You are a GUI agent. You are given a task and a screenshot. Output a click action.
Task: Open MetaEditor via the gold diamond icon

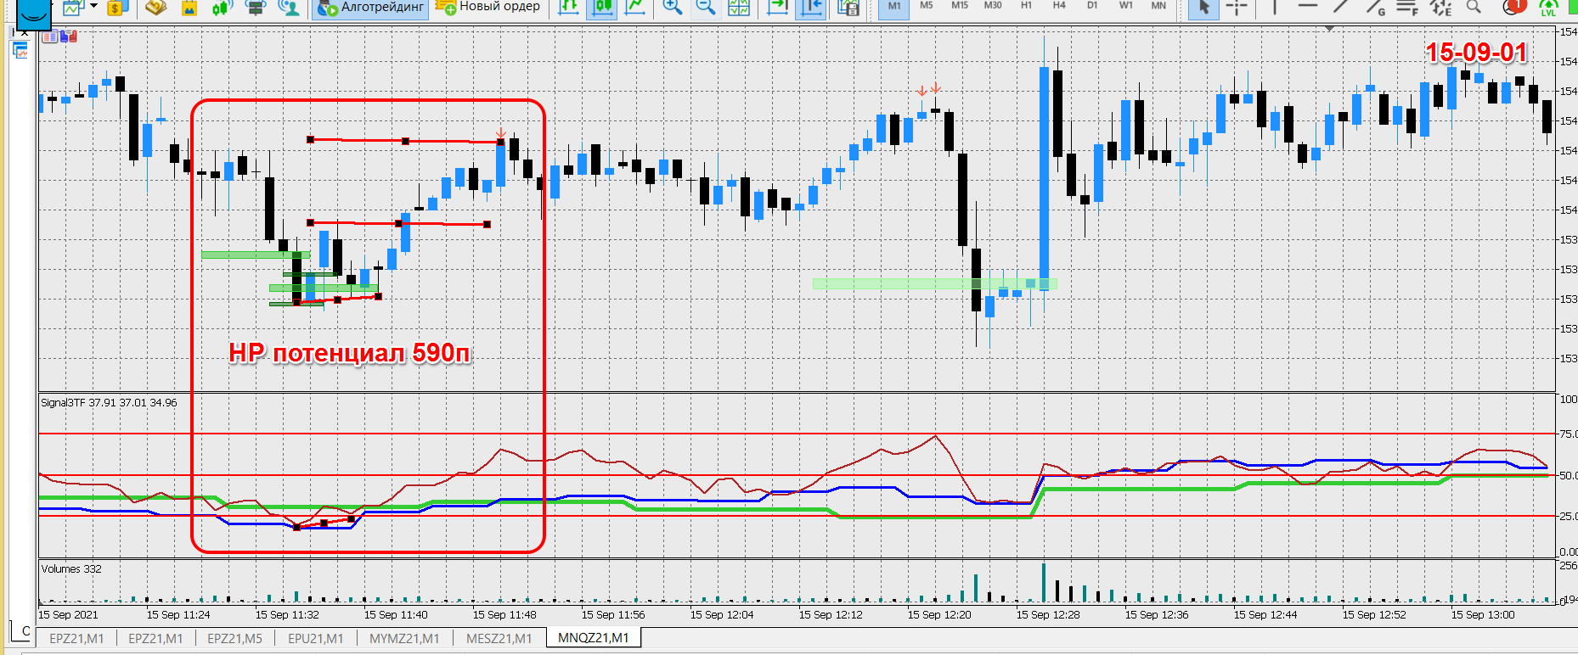[155, 7]
